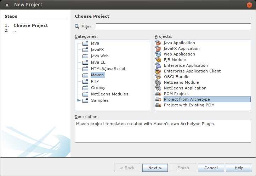This screenshot has width=256, height=176.
Task: Click the Project from Archetype Maven icon
Action: coord(158,99)
